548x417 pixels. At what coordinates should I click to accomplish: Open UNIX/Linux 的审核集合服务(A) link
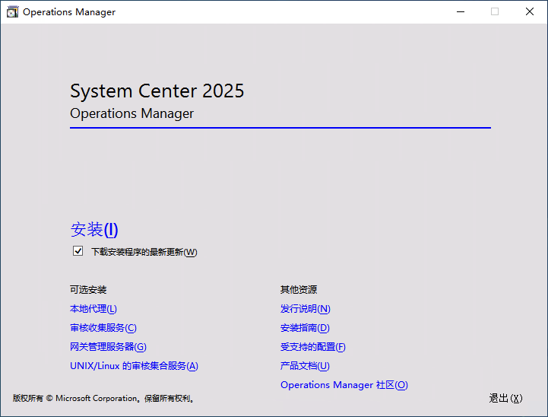[134, 366]
